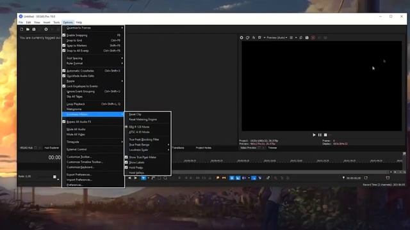Choose Reset Metering Engine

pyautogui.click(x=148, y=119)
